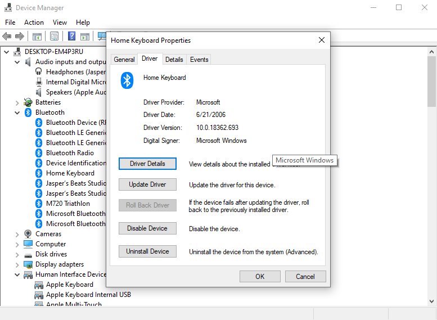Click the Display adapters label
Screen dimensions: 437x320
60,264
